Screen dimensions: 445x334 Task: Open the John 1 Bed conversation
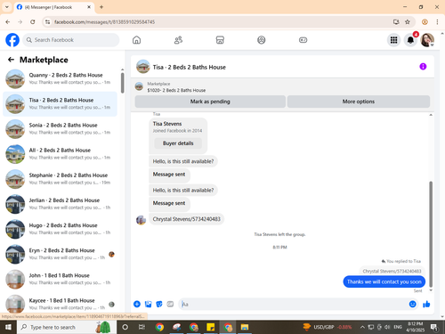(x=60, y=279)
